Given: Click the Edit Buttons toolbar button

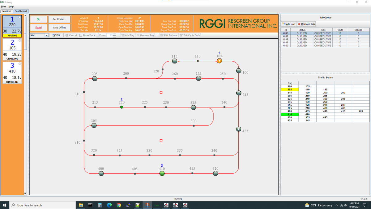Looking at the screenshot, I should 169,35.
